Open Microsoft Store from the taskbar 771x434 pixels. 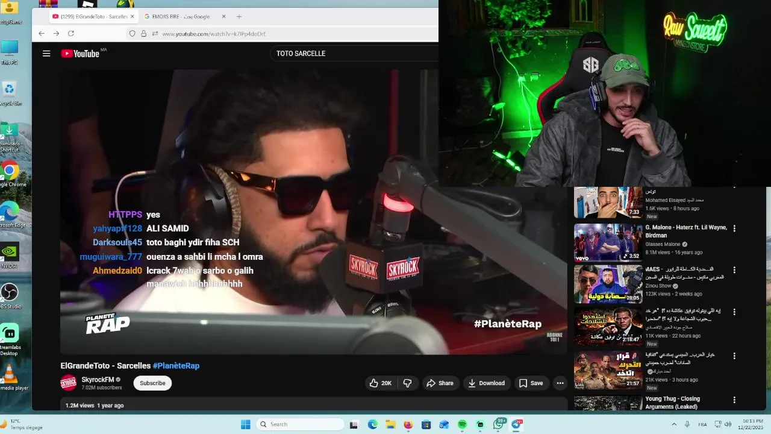coord(426,424)
